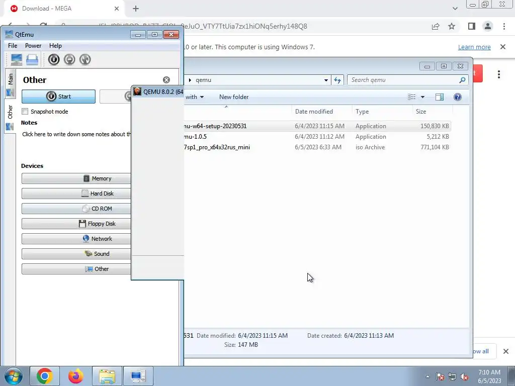Image resolution: width=515 pixels, height=386 pixels.
Task: Click the qemu folder in the address path
Action: tap(203, 80)
